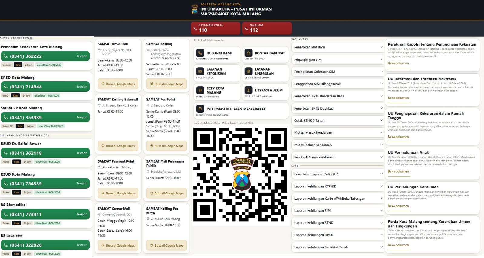Call Satpol PP Kota Malang number
The height and width of the screenshot is (258, 484).
point(45,117)
